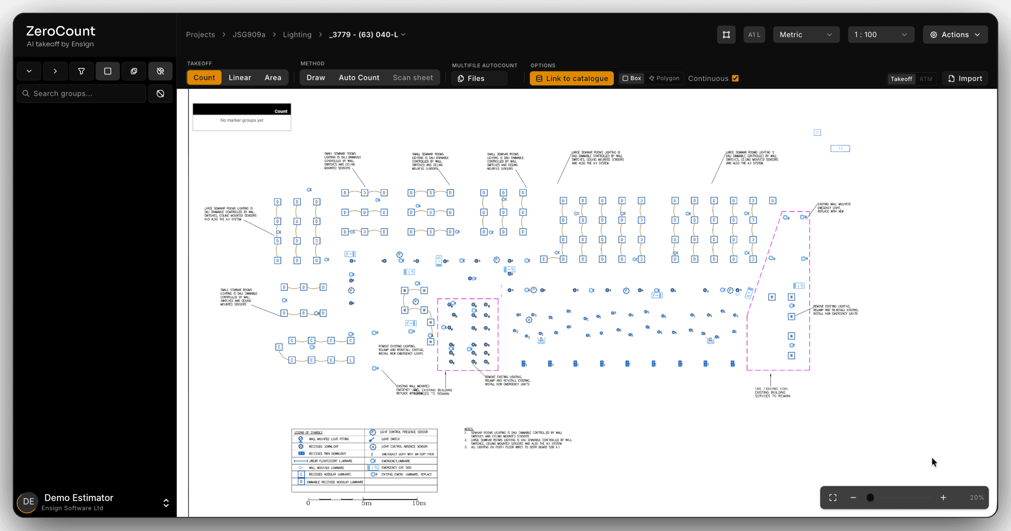Open the Actions menu
1011x531 pixels.
coord(955,35)
